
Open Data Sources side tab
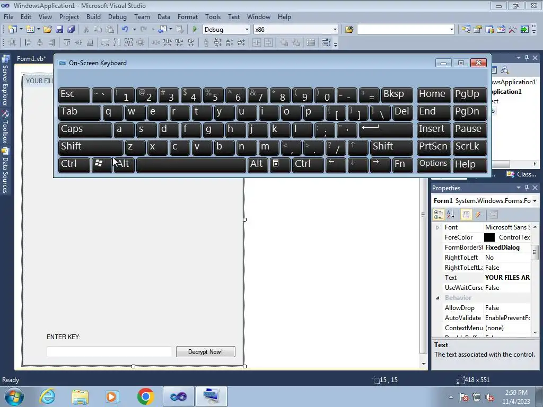point(5,171)
